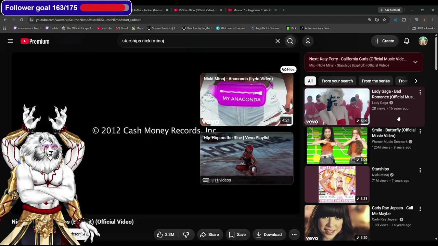Go to the YouTube Premium home logo

click(35, 41)
